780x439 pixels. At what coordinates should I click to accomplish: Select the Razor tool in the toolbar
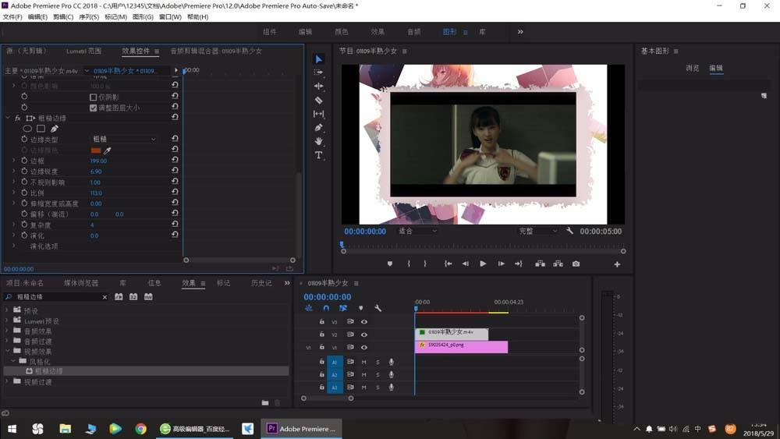(x=318, y=100)
